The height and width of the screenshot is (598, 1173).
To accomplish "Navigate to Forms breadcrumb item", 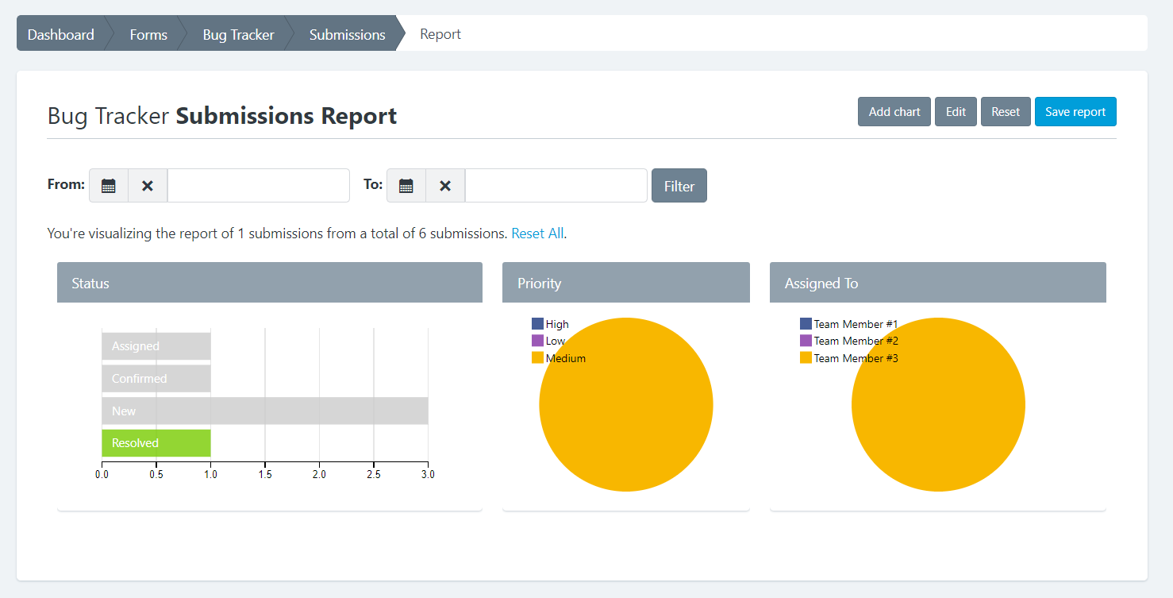I will coord(148,35).
